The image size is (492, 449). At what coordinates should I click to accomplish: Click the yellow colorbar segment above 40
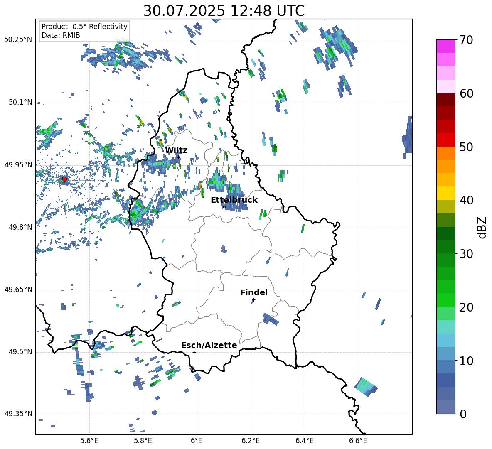pos(445,193)
